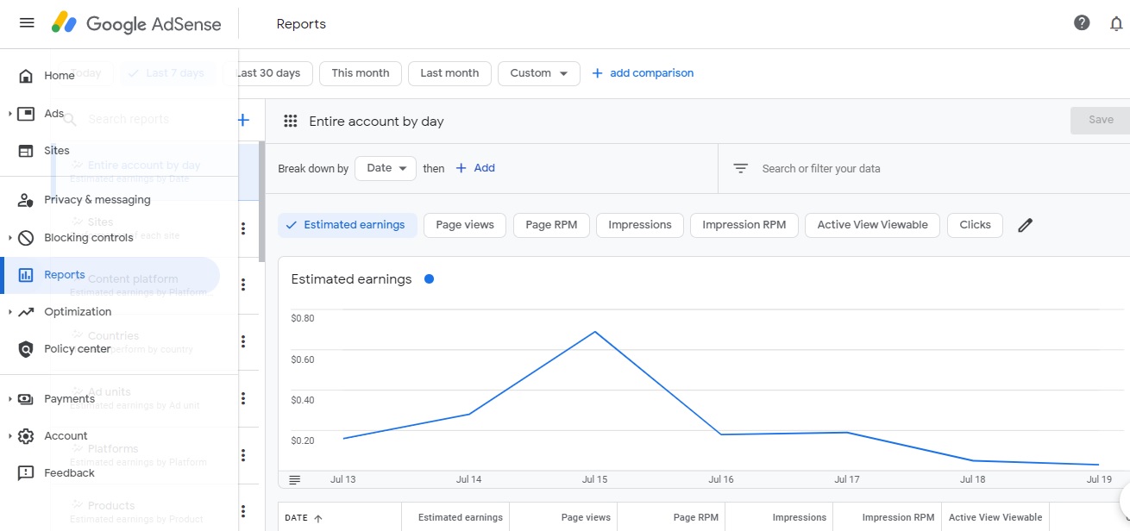Click the Blocking controls icon

(x=26, y=238)
